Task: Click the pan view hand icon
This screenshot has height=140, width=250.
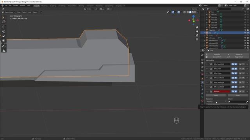Action: (197, 31)
